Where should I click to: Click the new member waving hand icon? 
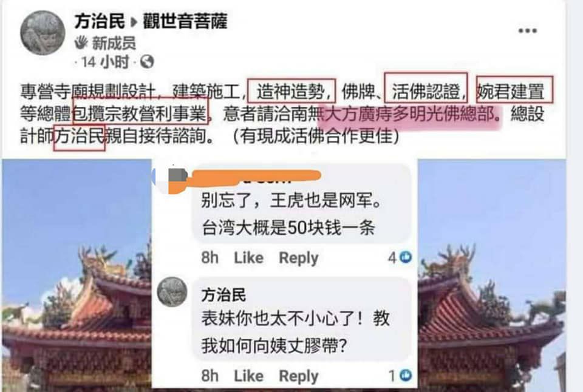(x=81, y=42)
